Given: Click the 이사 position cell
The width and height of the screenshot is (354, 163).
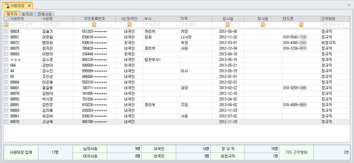Looking at the screenshot, I should point(196,71).
